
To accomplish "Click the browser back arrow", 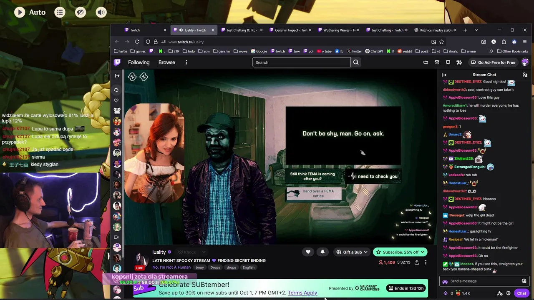I will coord(117,42).
